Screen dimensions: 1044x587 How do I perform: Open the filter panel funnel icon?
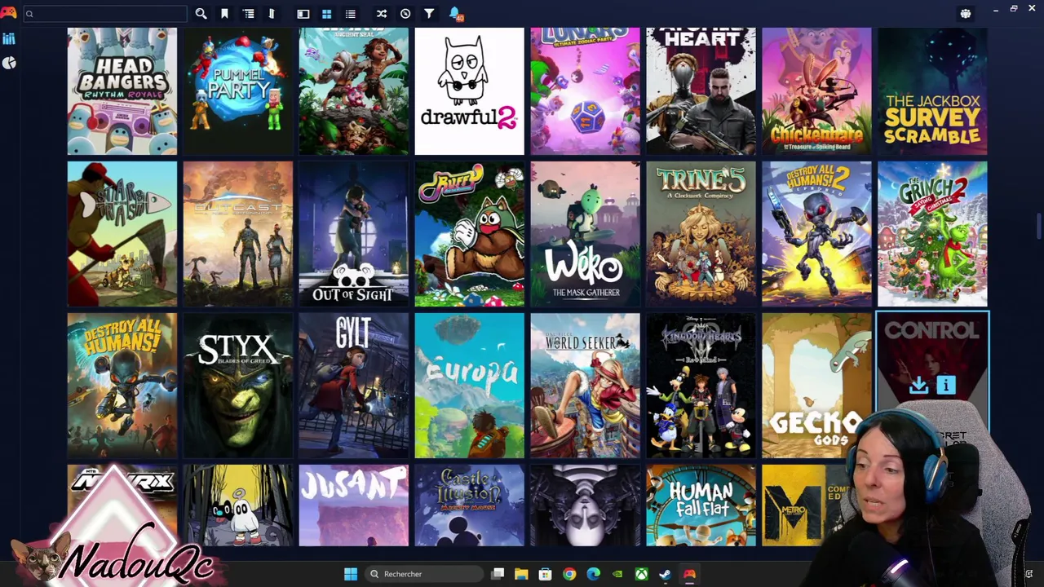429,14
